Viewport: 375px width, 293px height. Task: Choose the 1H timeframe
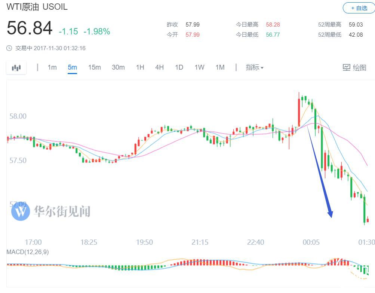point(140,67)
